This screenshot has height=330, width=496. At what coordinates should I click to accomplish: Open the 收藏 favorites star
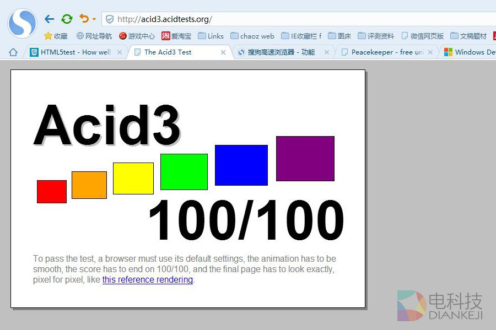[x=55, y=36]
